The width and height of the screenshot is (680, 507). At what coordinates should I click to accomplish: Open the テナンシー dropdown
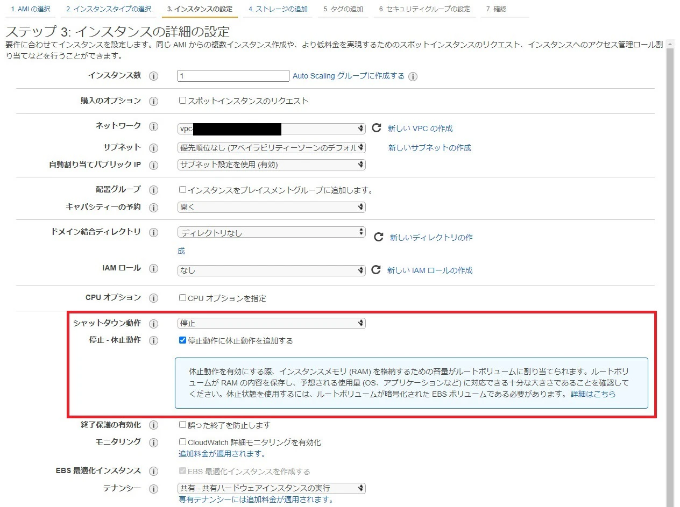click(x=272, y=488)
